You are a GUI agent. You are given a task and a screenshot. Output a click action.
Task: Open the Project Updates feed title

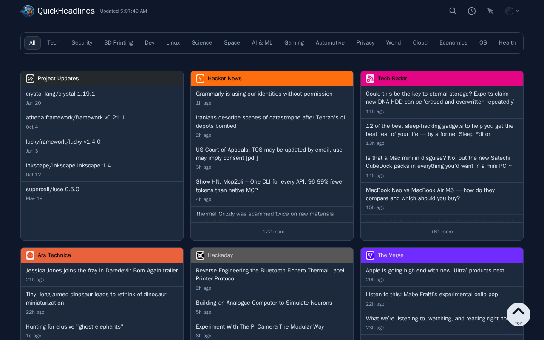58,79
